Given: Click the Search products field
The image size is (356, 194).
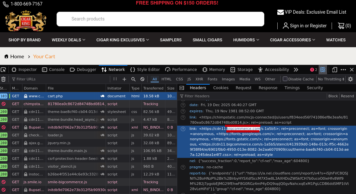Looking at the screenshot, I should 160,19.
